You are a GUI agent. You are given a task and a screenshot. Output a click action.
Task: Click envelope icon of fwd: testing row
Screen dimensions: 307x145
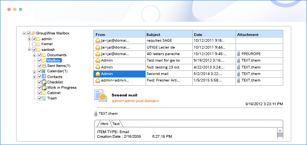point(98,67)
